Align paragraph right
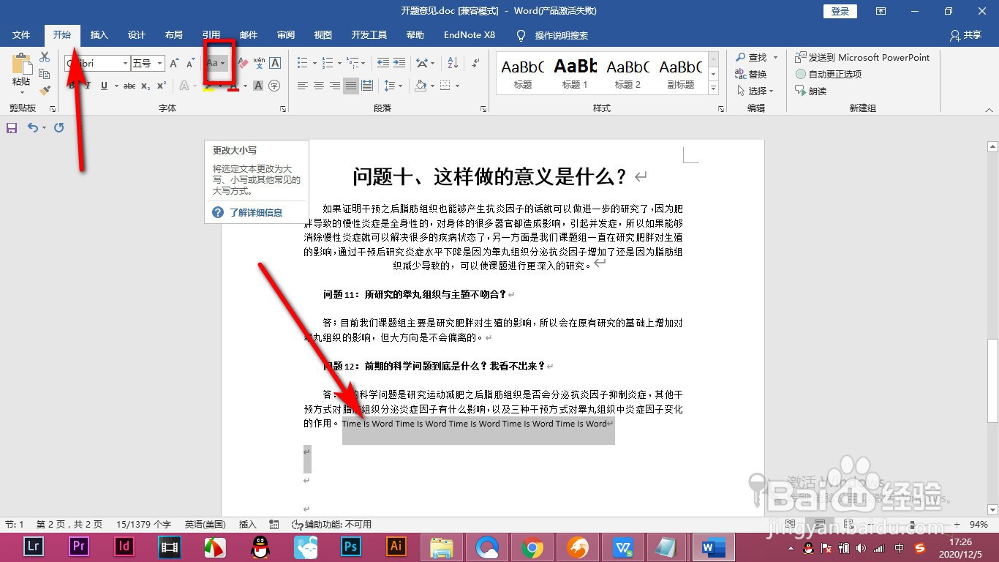 pyautogui.click(x=335, y=86)
